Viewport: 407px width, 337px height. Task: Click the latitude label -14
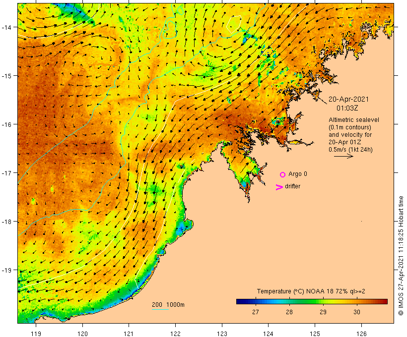(x=6, y=27)
